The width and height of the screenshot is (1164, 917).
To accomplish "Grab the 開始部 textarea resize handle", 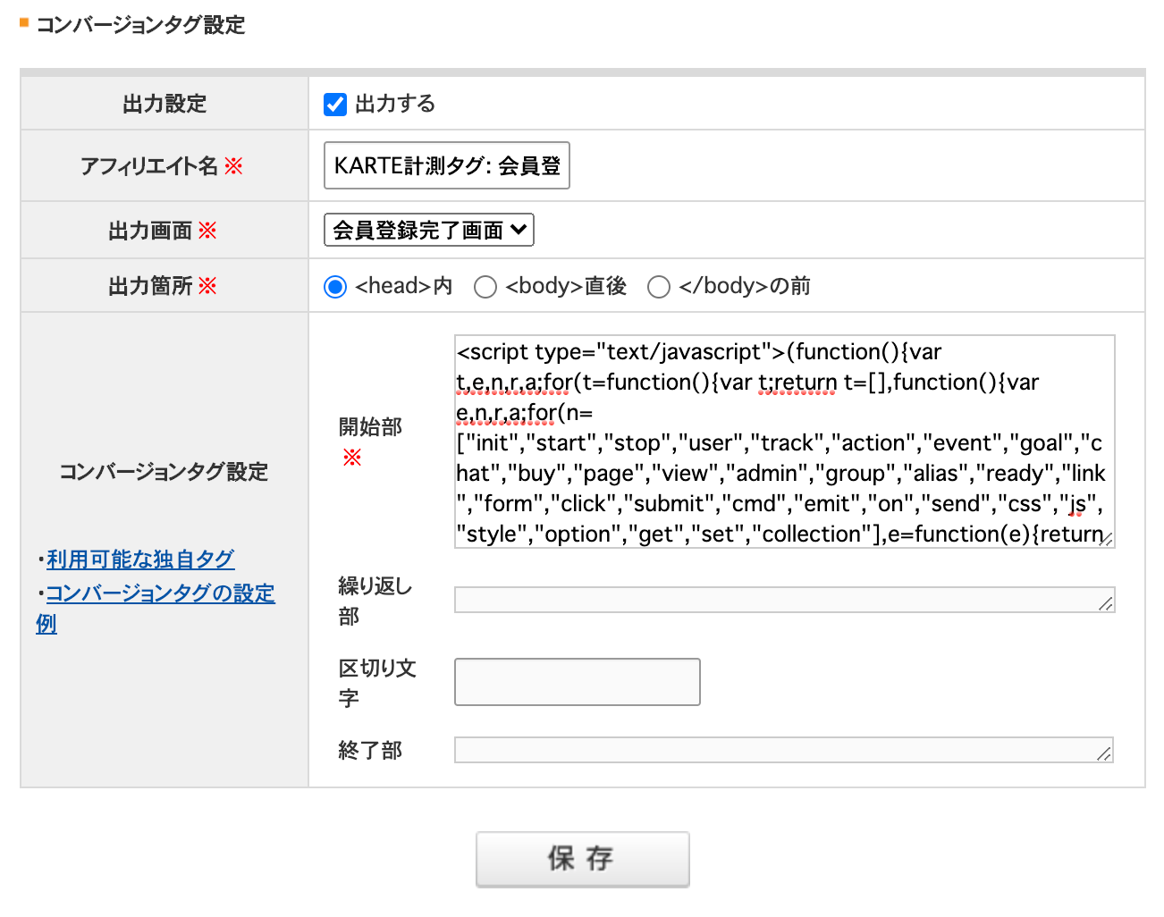I will [x=1107, y=539].
